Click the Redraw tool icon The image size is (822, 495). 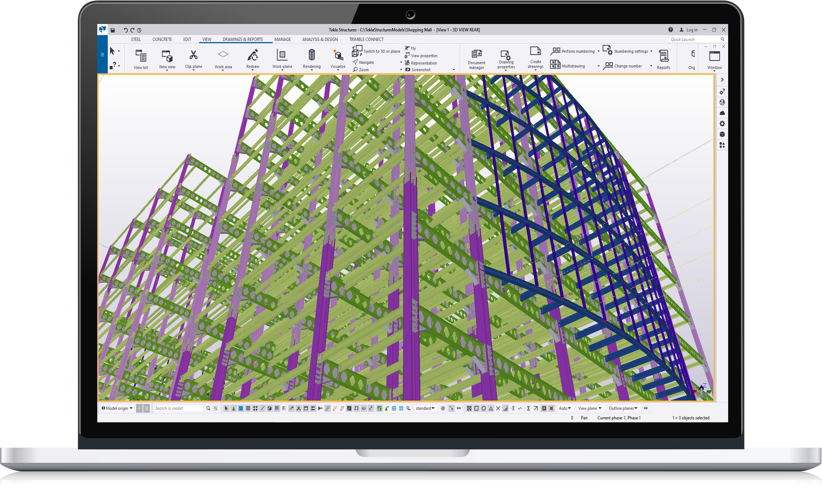pyautogui.click(x=252, y=55)
